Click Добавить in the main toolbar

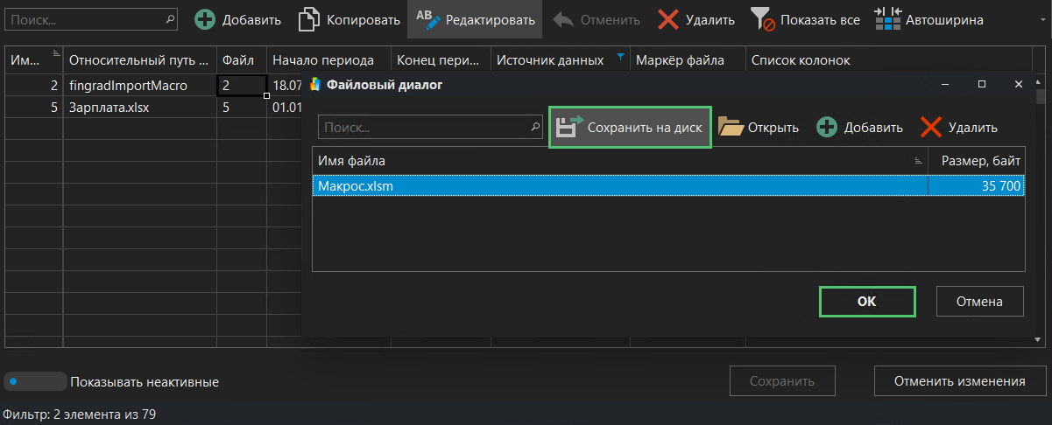click(237, 19)
